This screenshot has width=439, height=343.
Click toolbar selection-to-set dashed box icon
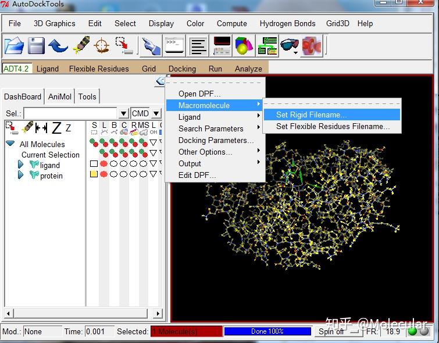pyautogui.click(x=124, y=46)
